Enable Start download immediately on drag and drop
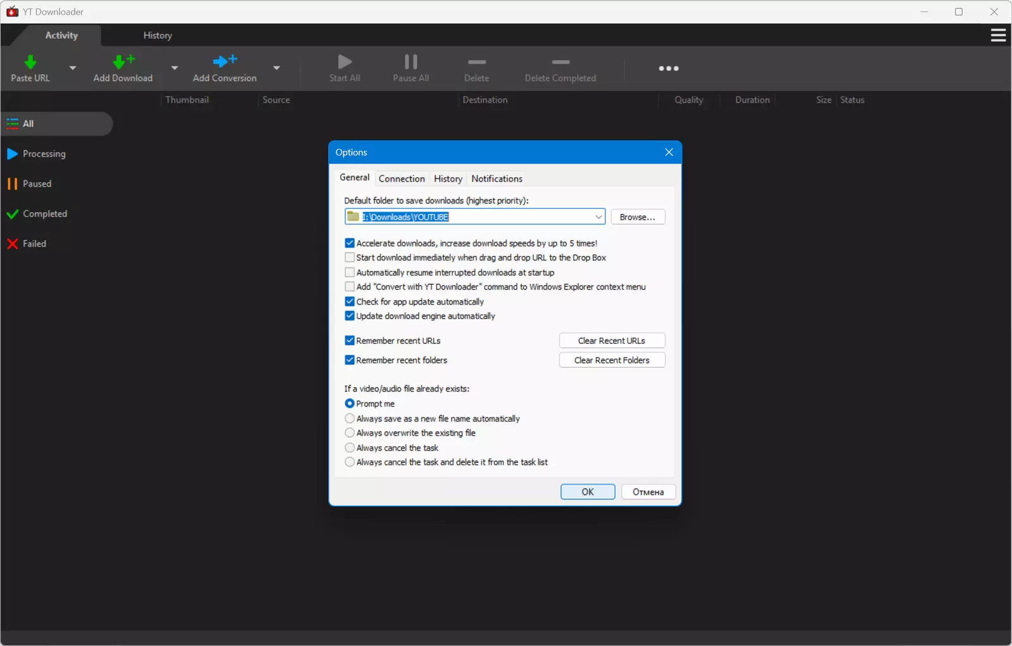This screenshot has height=646, width=1012. 350,258
